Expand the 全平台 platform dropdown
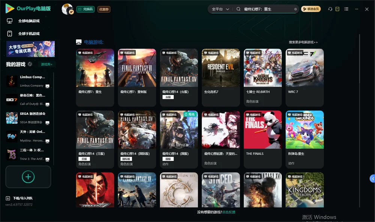 [x=220, y=9]
